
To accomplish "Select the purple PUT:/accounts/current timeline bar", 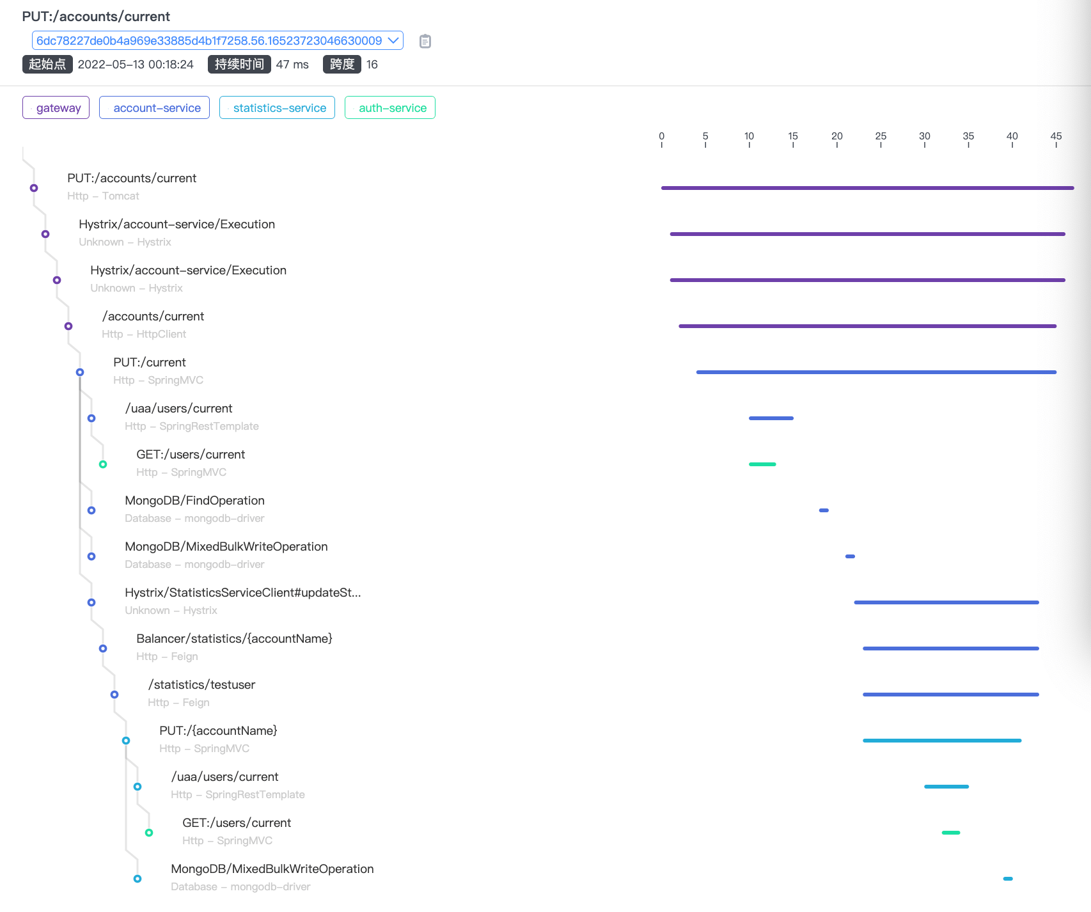I will pos(867,188).
